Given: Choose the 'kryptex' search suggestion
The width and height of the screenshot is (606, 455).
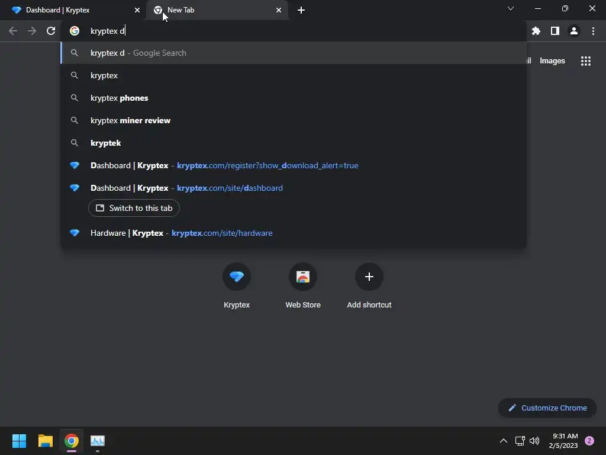Looking at the screenshot, I should 294,75.
